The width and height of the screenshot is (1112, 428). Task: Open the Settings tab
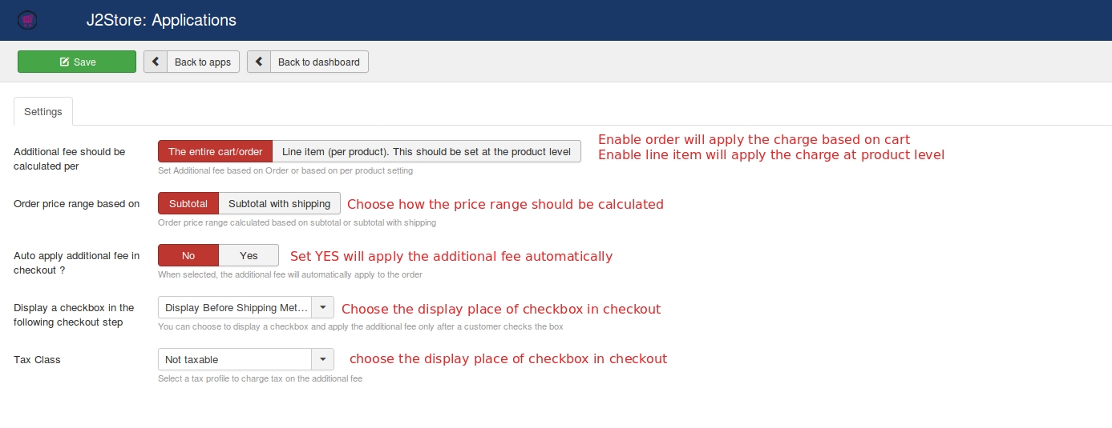pos(43,112)
